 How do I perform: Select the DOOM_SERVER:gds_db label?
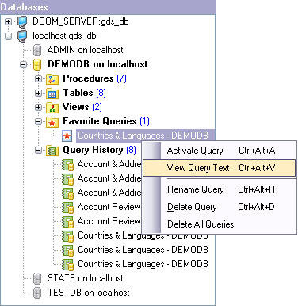(81, 21)
